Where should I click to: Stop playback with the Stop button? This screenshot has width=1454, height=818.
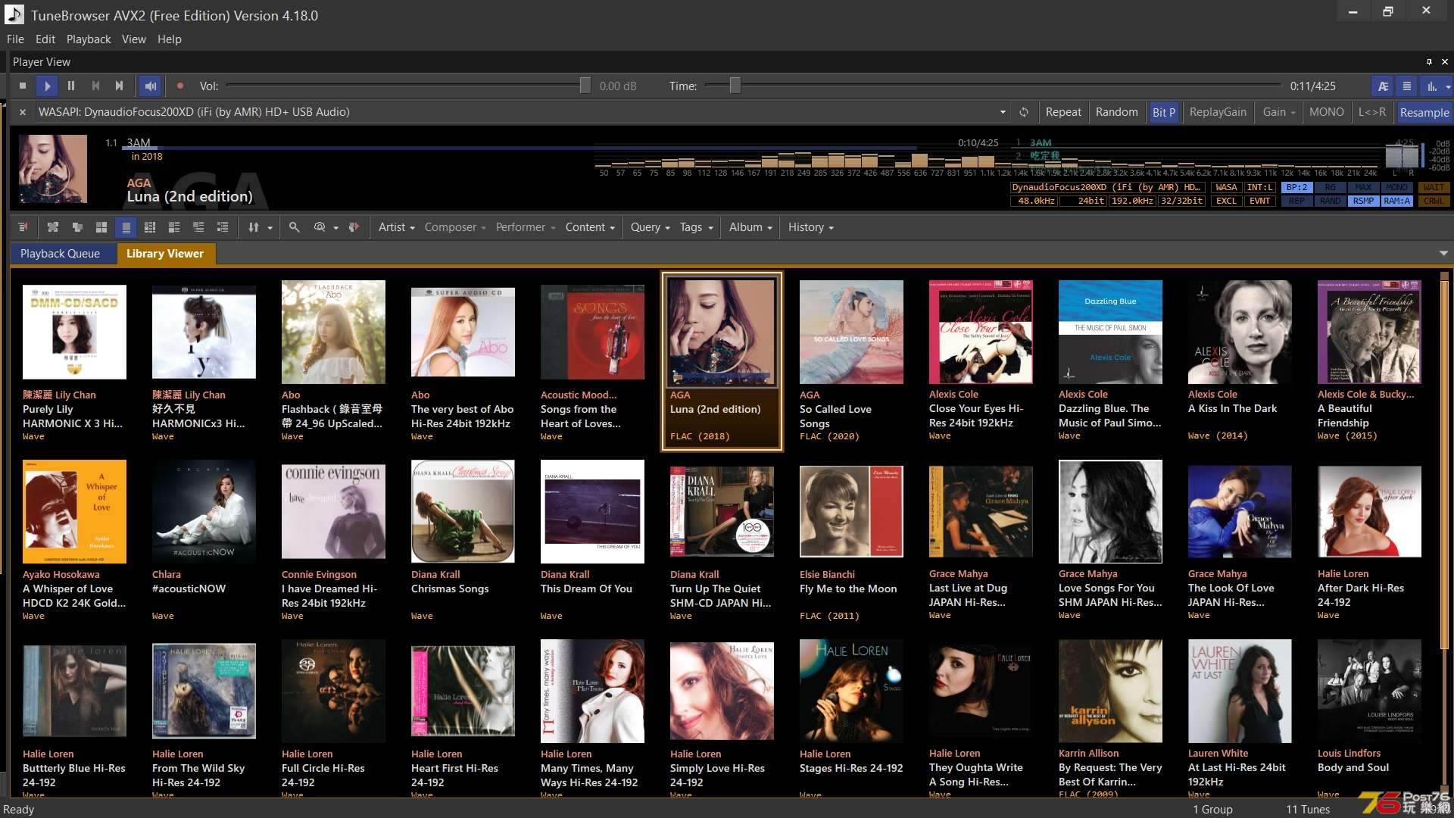(23, 86)
